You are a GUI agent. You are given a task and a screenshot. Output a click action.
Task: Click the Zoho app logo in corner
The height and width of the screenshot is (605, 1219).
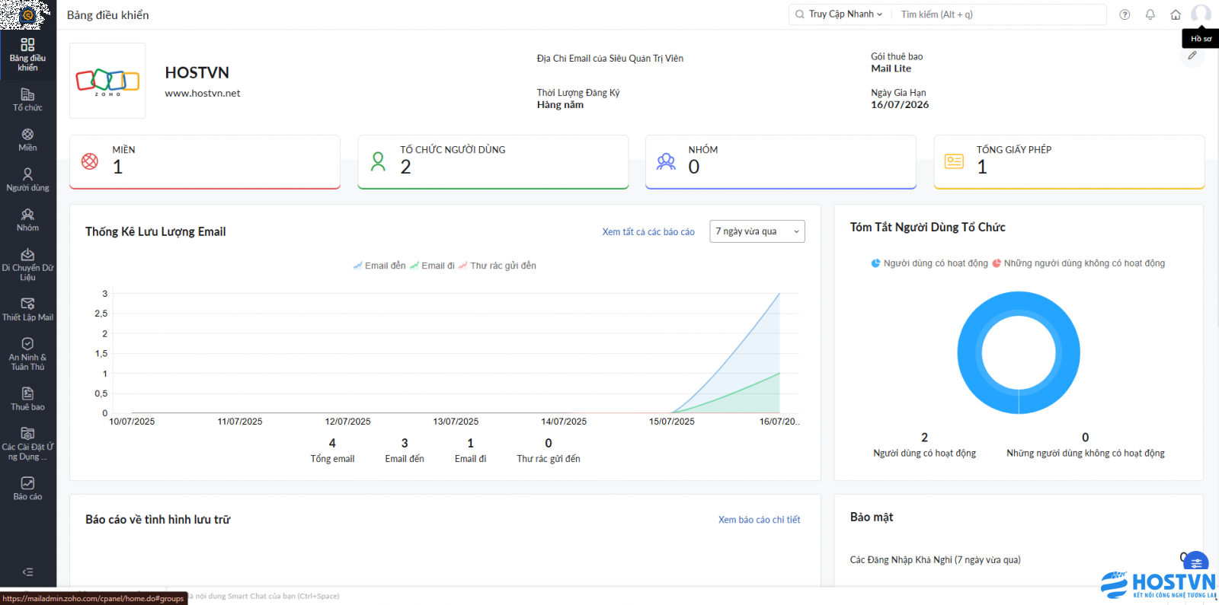(27, 14)
